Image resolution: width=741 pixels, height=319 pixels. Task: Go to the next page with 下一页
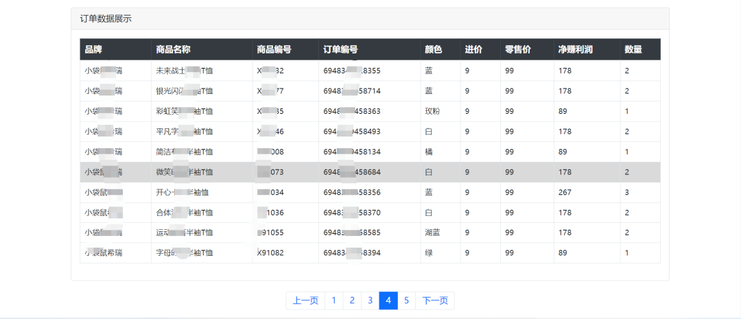(x=435, y=300)
